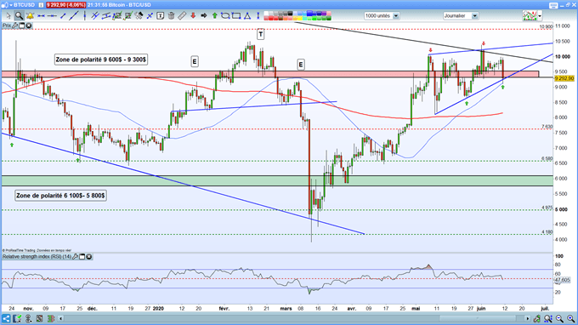Screen dimensions: 578x325
Task: Click the share icon at bottom left
Action: click(6, 318)
